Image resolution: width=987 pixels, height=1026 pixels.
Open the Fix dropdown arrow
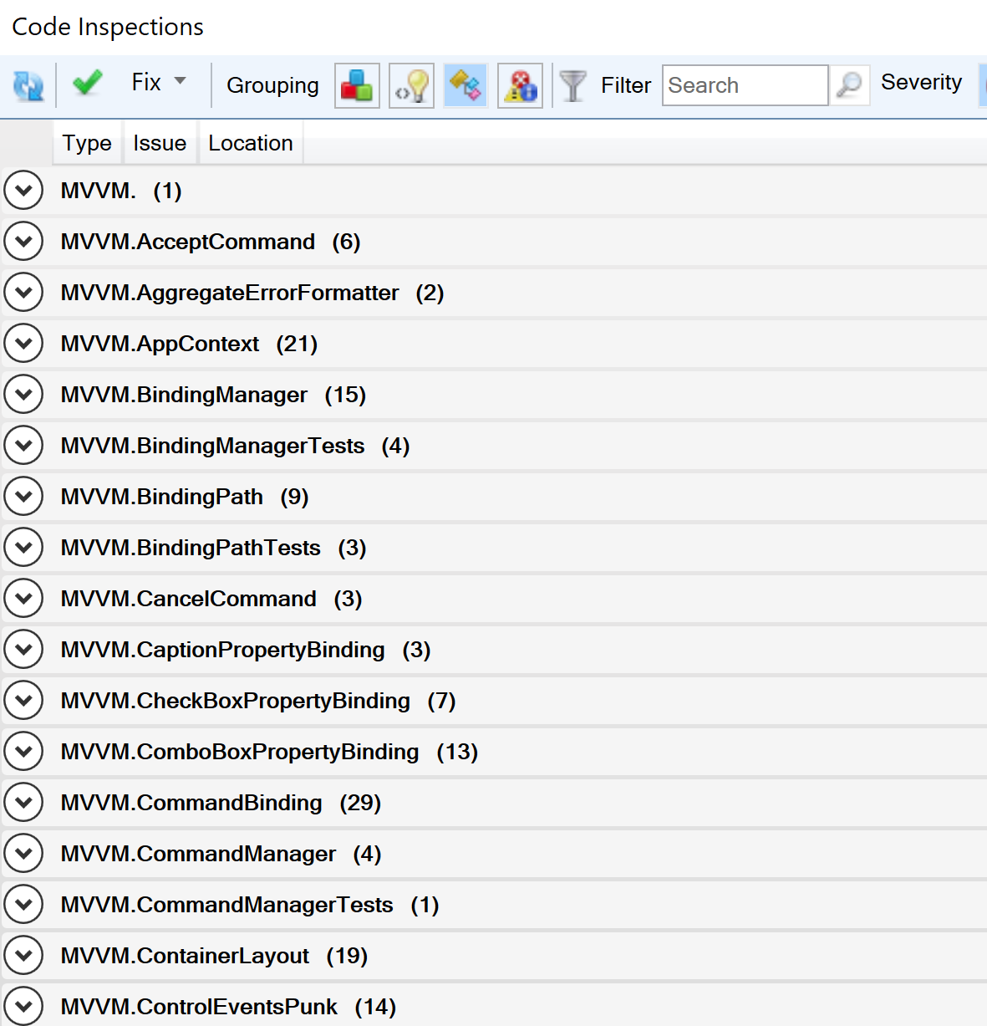(x=181, y=82)
